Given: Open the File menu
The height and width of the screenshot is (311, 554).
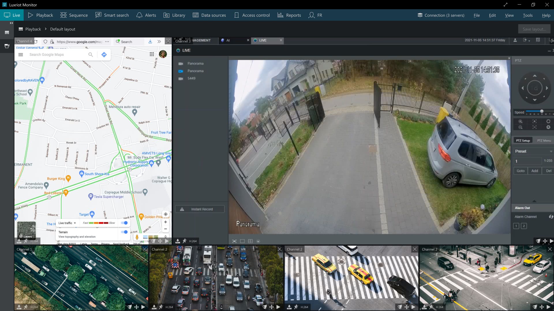Looking at the screenshot, I should point(477,15).
